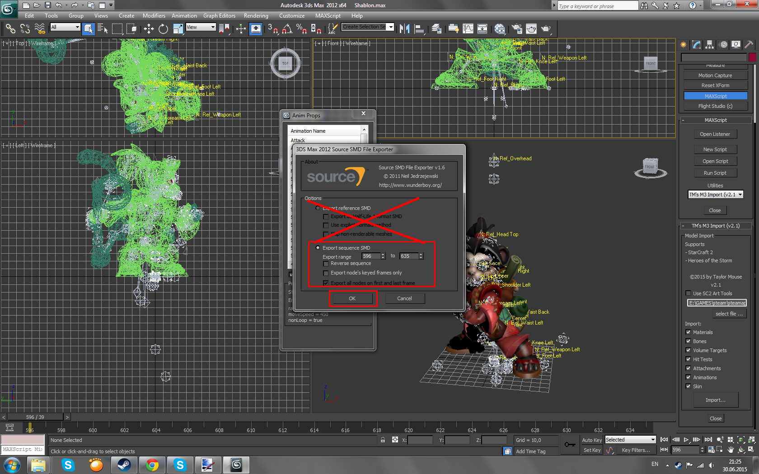Enable Export node's keyed frames only
Viewport: 759px width, 474px height.
(326, 273)
